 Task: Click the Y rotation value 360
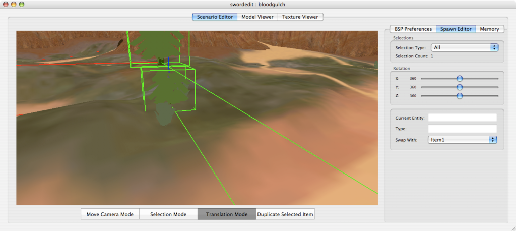413,87
